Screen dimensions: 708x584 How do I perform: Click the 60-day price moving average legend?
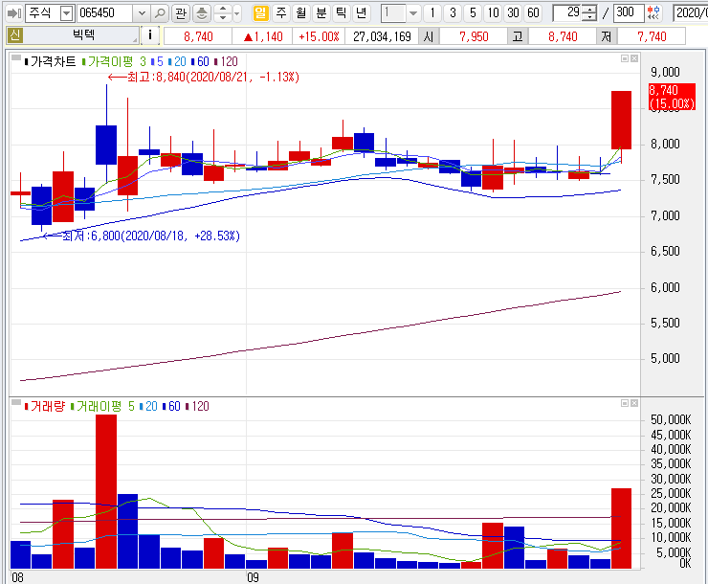pos(200,61)
